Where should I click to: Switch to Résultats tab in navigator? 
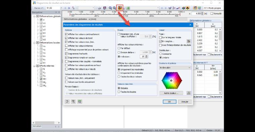pyautogui.click(x=37, y=126)
